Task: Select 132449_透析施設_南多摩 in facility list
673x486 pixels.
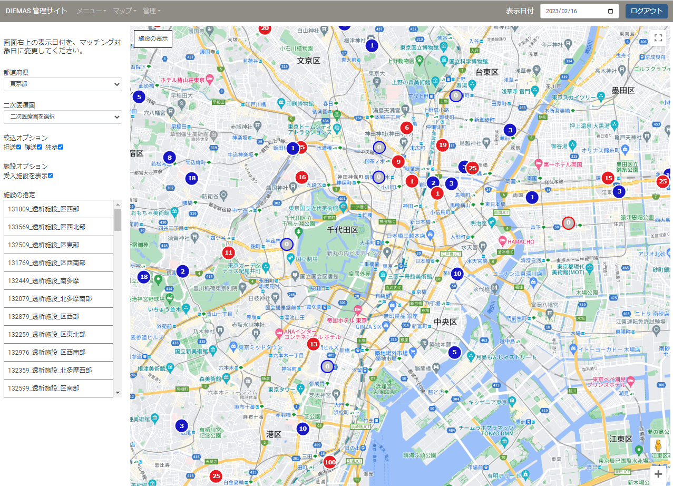Action: click(x=58, y=280)
